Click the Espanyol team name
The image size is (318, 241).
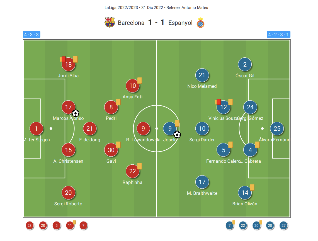[x=180, y=23]
